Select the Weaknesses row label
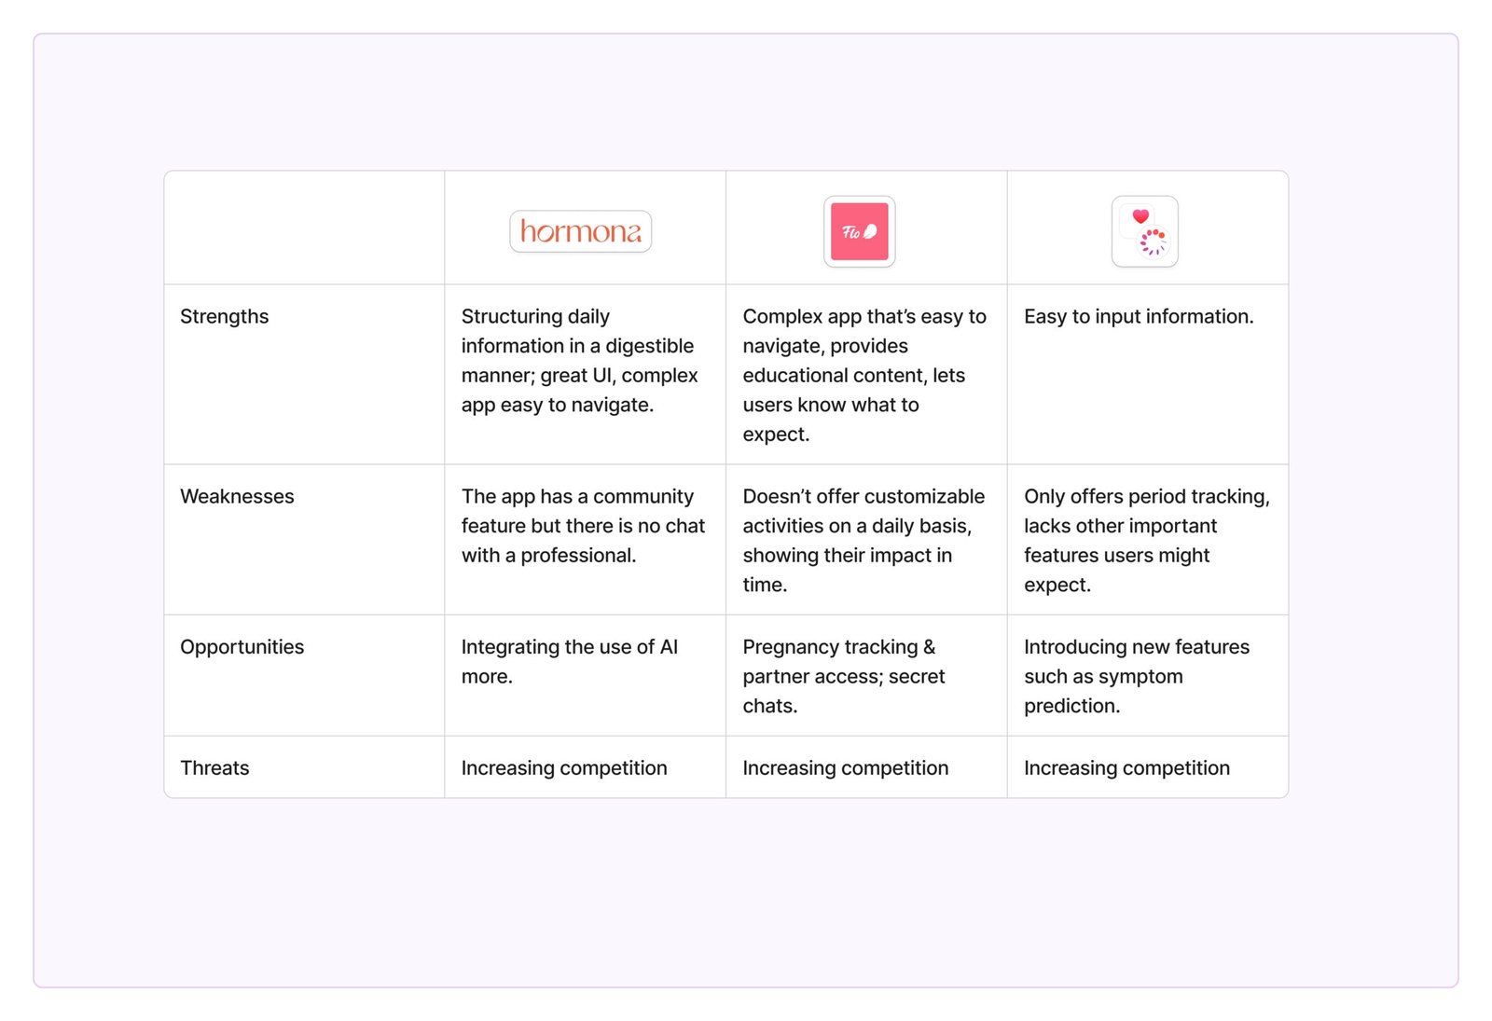 pyautogui.click(x=237, y=497)
